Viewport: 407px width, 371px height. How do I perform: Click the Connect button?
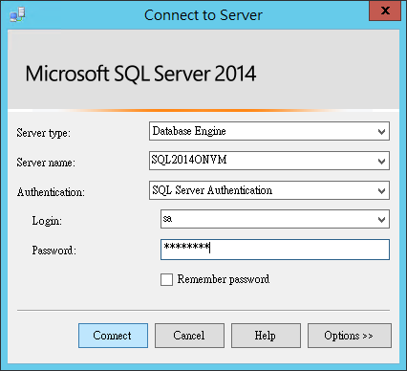[113, 336]
